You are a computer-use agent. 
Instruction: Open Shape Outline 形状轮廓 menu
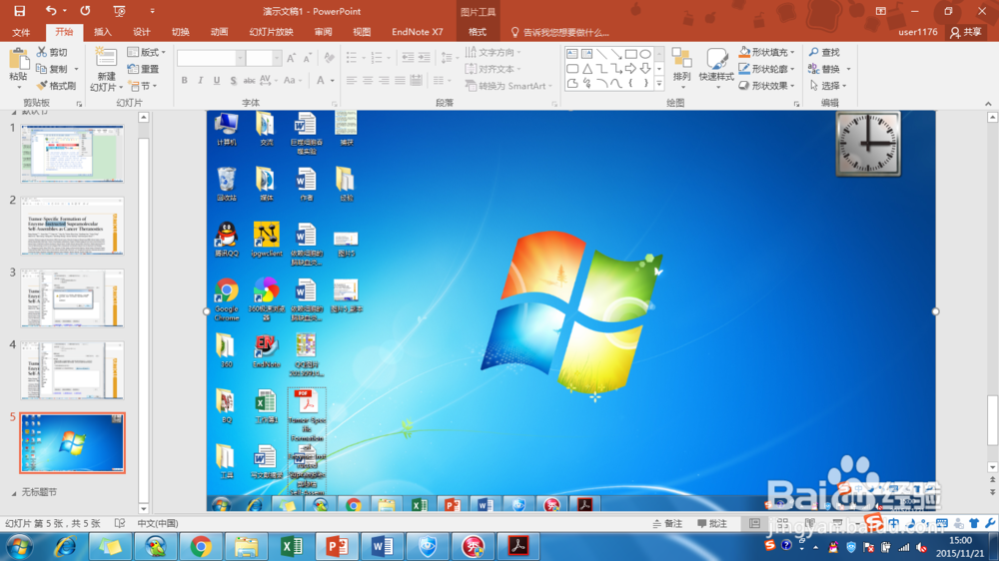(767, 69)
